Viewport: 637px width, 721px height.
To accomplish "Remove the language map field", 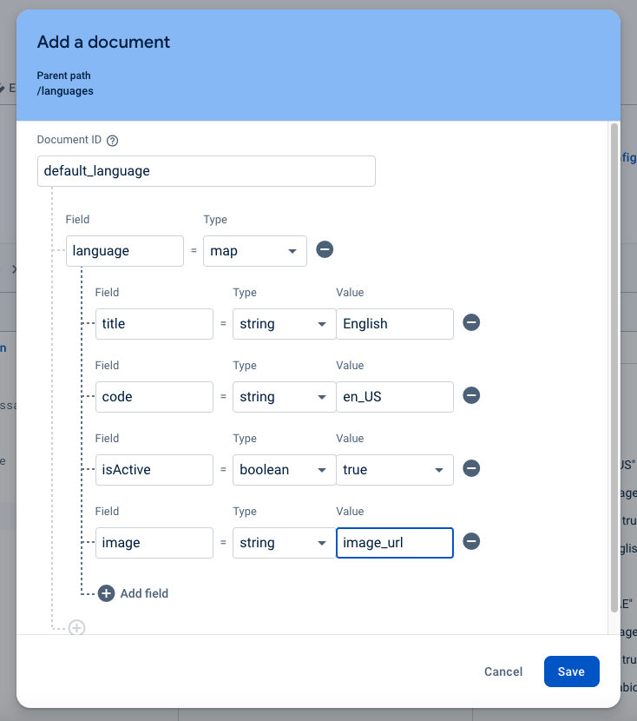I will tap(325, 250).
